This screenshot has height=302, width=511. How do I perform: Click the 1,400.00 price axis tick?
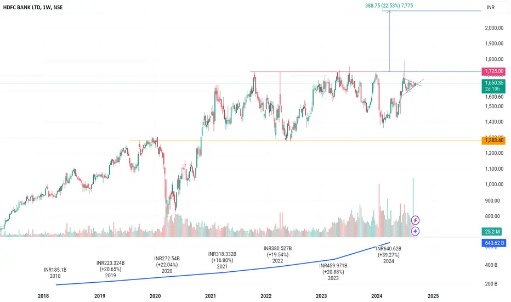click(x=494, y=122)
